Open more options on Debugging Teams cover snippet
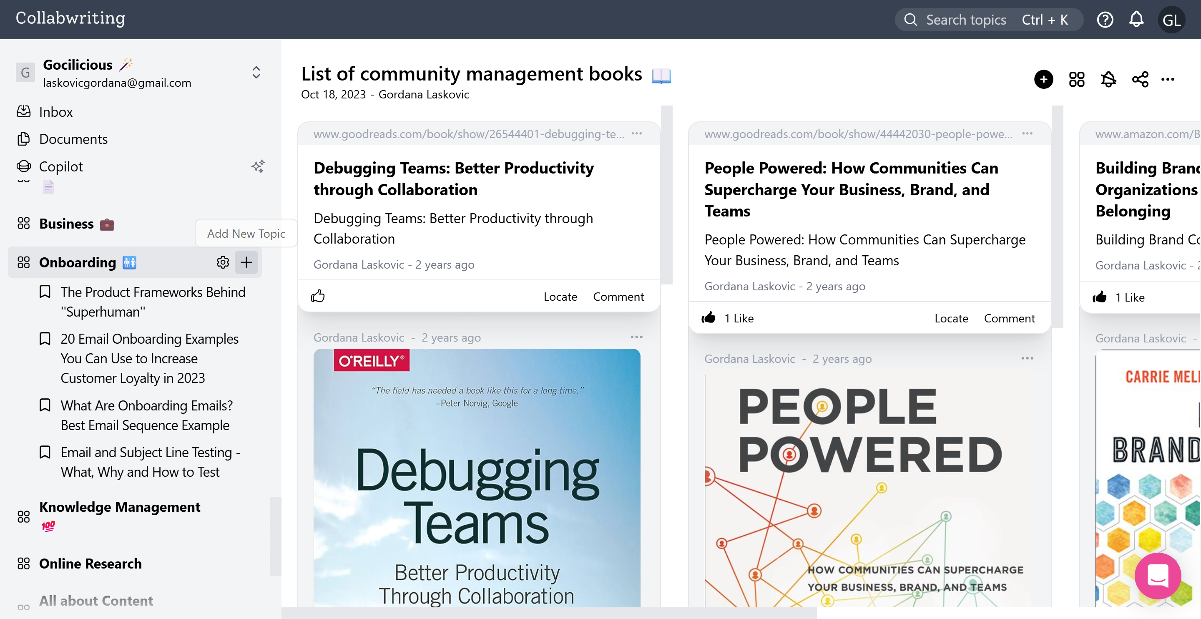Viewport: 1201px width, 619px height. 637,337
